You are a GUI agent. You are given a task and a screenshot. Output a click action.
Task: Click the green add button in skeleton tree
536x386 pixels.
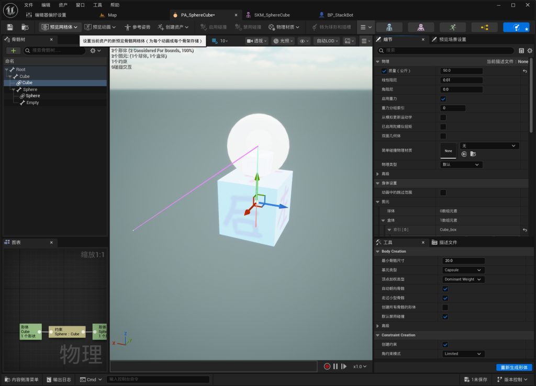point(13,51)
